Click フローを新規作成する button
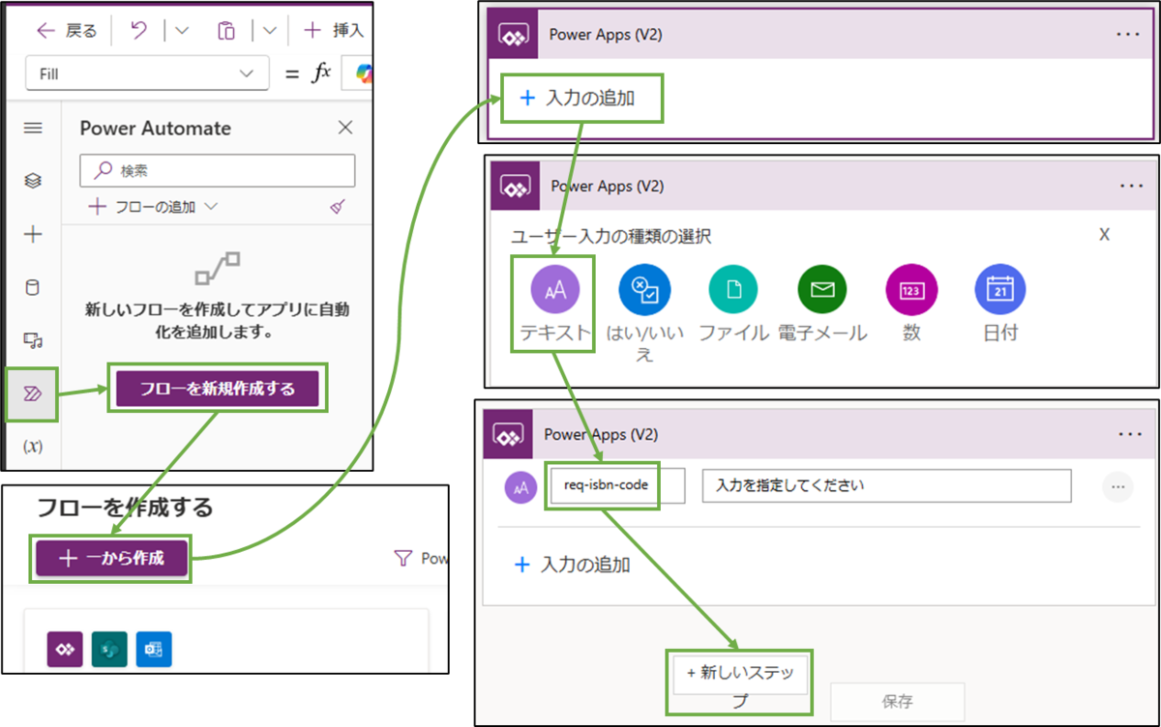 [x=217, y=389]
